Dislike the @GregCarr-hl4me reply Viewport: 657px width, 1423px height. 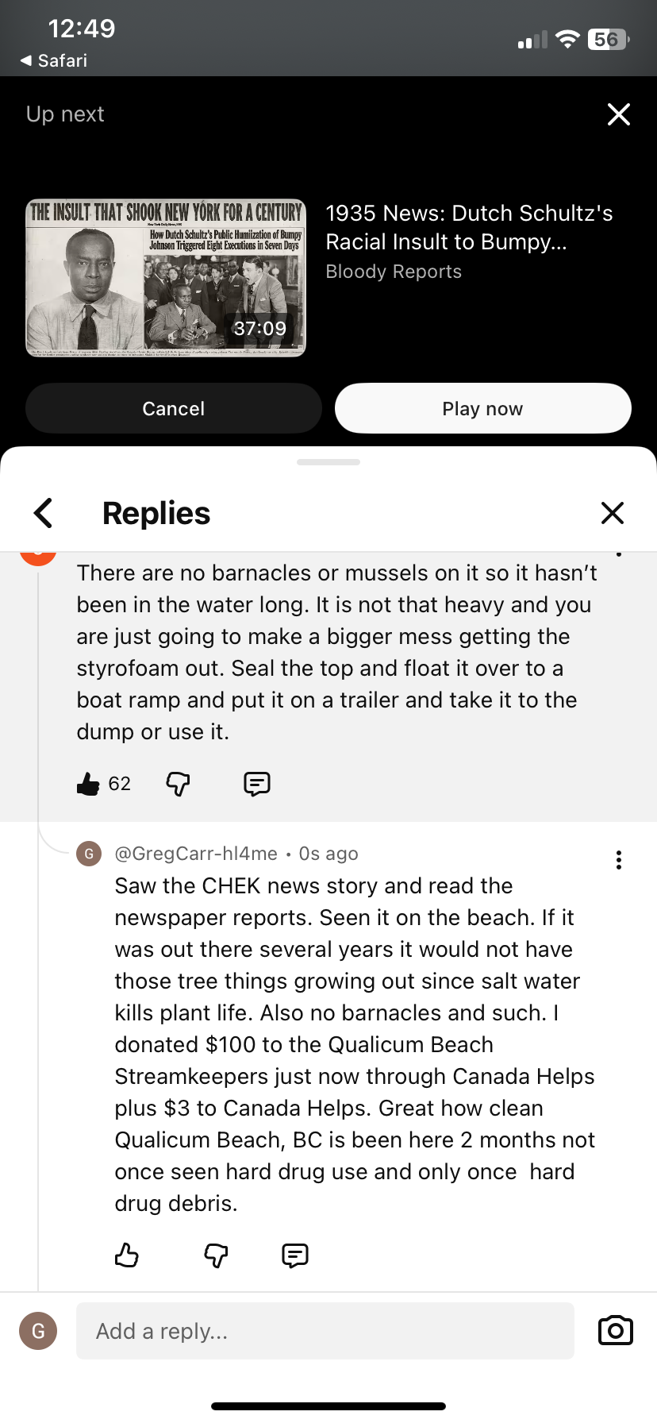coord(216,1255)
